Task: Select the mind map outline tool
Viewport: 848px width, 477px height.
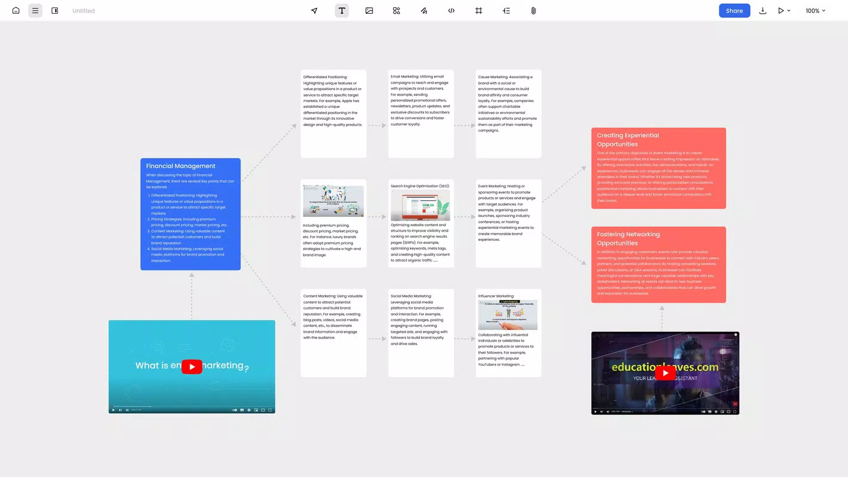Action: tap(506, 11)
